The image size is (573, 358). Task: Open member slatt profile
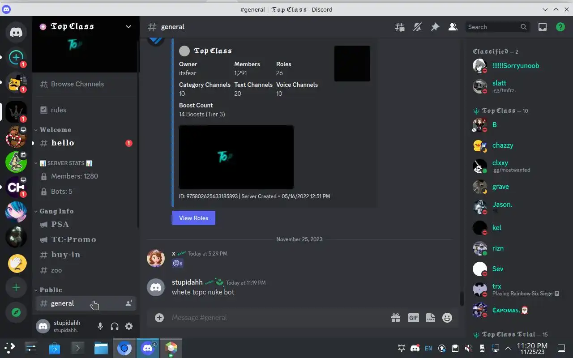coord(516,86)
